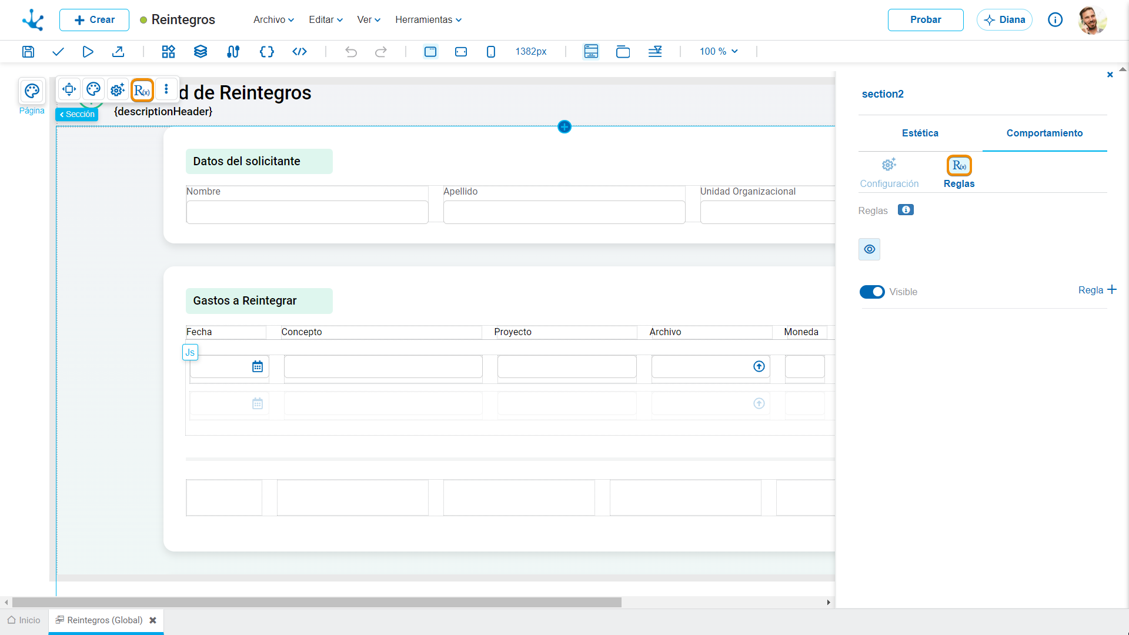This screenshot has height=635, width=1129.
Task: Select the Reglas sub-tab
Action: point(959,173)
